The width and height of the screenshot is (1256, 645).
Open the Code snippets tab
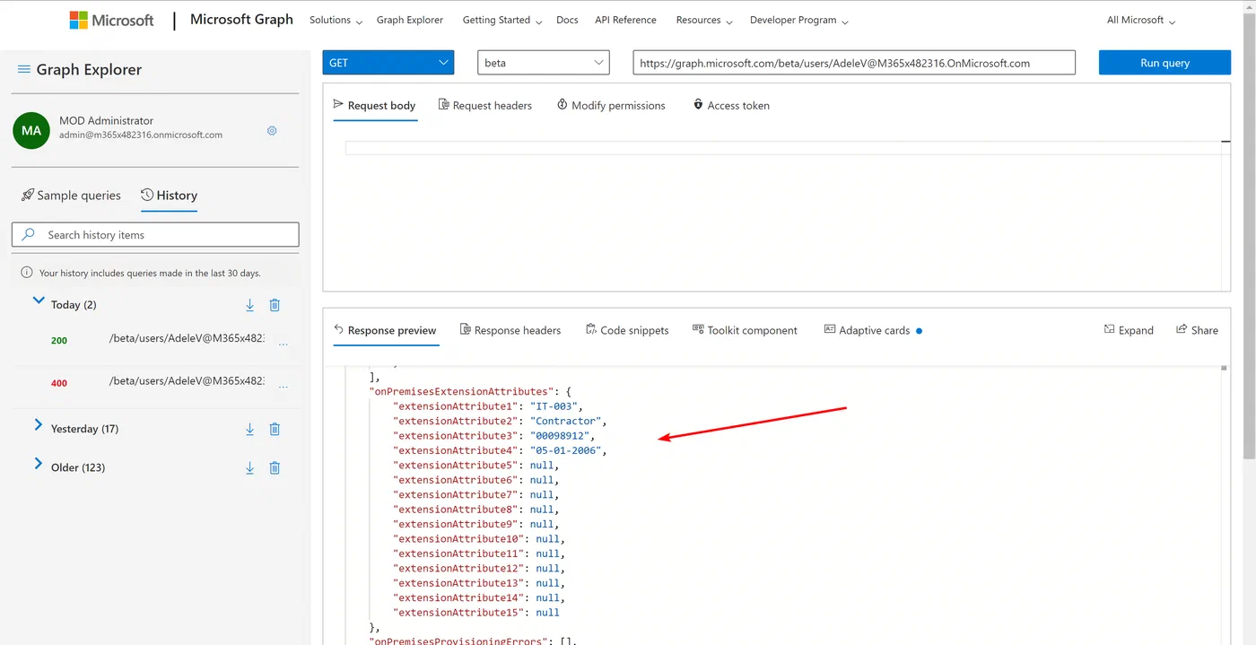[627, 330]
